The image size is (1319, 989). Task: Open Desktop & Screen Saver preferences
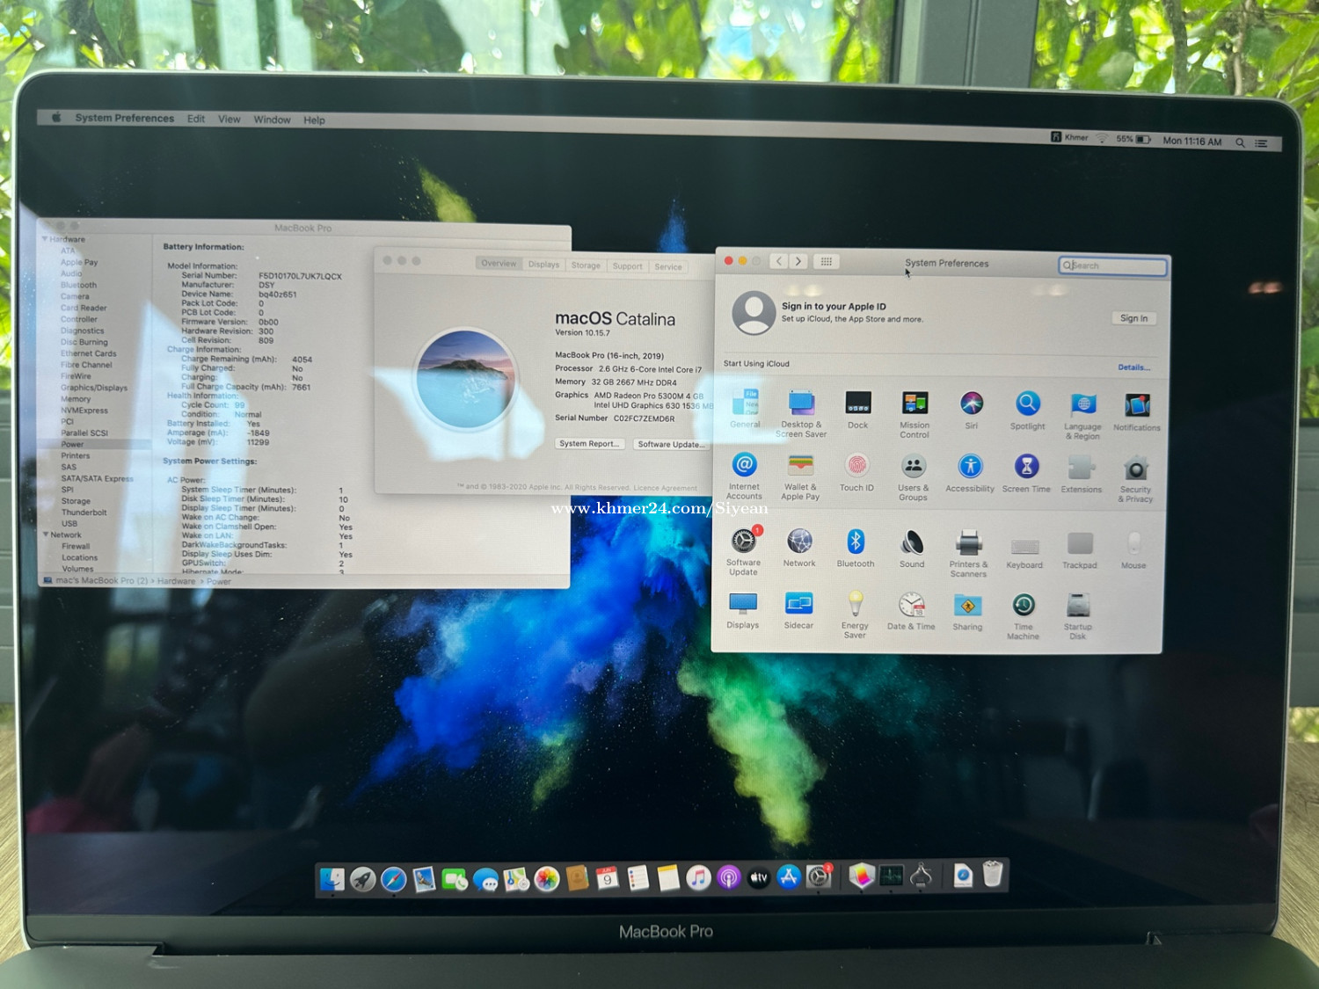[x=801, y=412]
